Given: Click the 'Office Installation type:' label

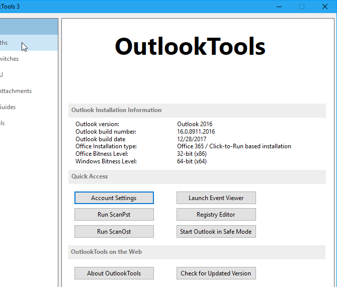Looking at the screenshot, I should (x=106, y=146).
